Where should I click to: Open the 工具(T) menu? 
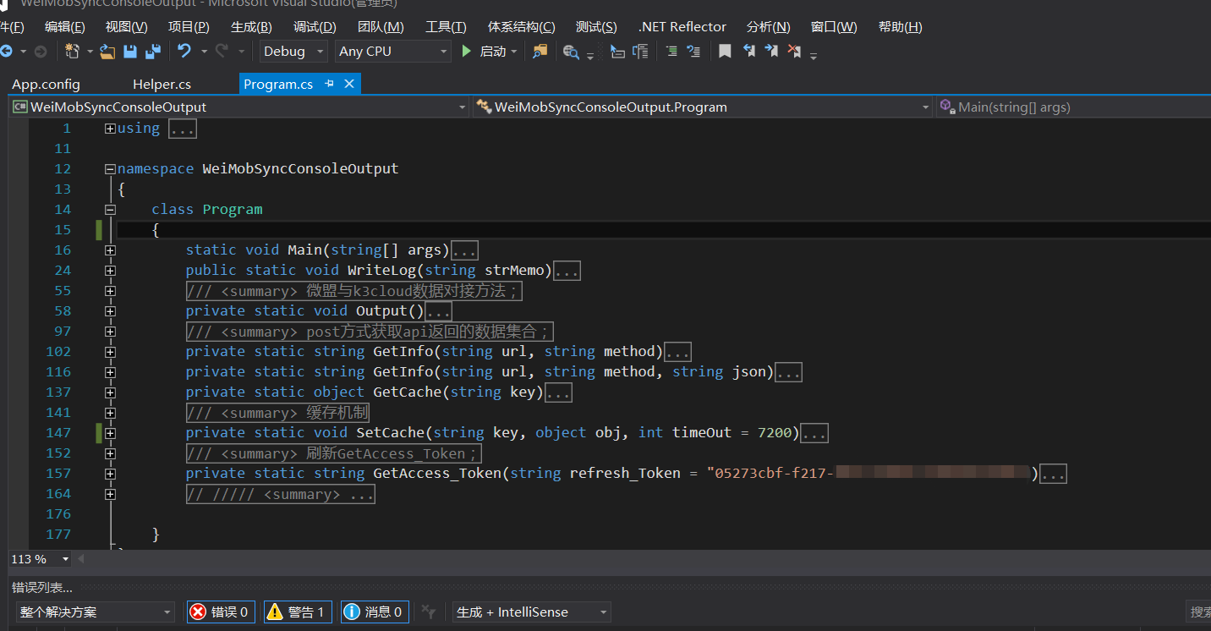click(446, 27)
